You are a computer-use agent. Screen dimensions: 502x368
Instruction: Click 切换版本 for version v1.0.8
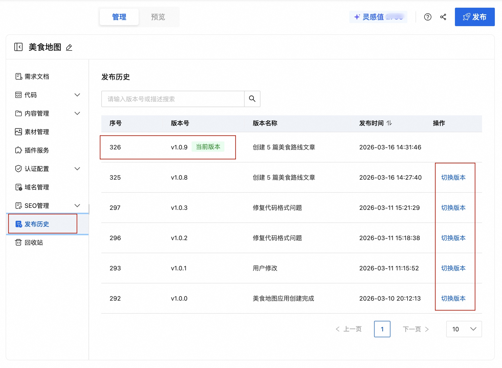pyautogui.click(x=453, y=177)
